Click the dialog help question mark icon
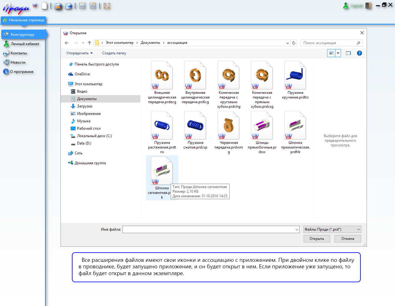 [x=359, y=53]
